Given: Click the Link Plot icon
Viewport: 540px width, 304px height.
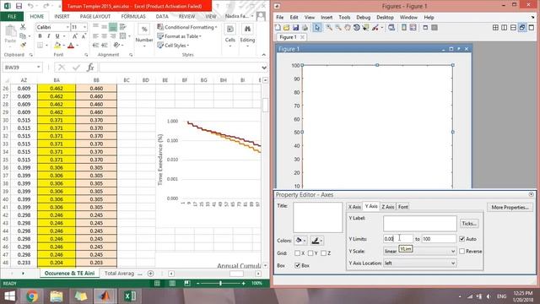Looking at the screenshot, I should click(x=391, y=28).
